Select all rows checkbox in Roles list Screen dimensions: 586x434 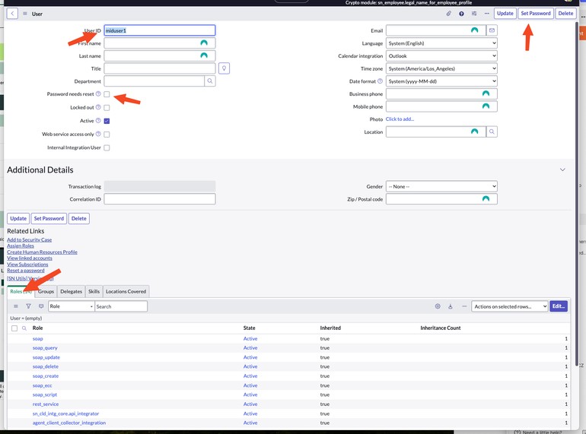(14, 328)
